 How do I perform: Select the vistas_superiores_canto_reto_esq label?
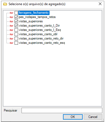coord(42,43)
